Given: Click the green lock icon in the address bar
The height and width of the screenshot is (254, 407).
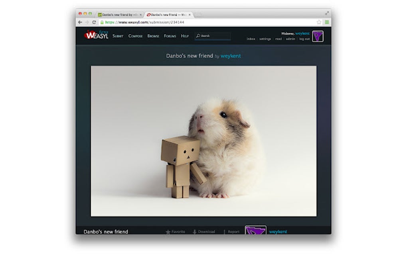Looking at the screenshot, I should 102,22.
